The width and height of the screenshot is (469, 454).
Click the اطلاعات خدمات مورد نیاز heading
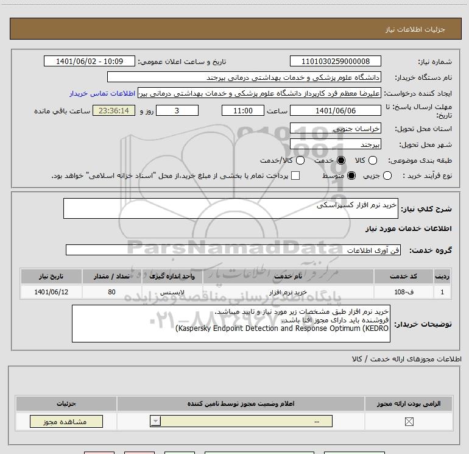(408, 229)
